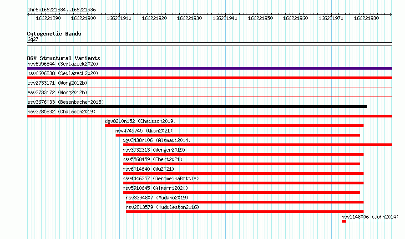Image resolution: width=405 pixels, height=239 pixels.
Task: Click the red nsv4749745 variant bar
Action: tap(238, 135)
